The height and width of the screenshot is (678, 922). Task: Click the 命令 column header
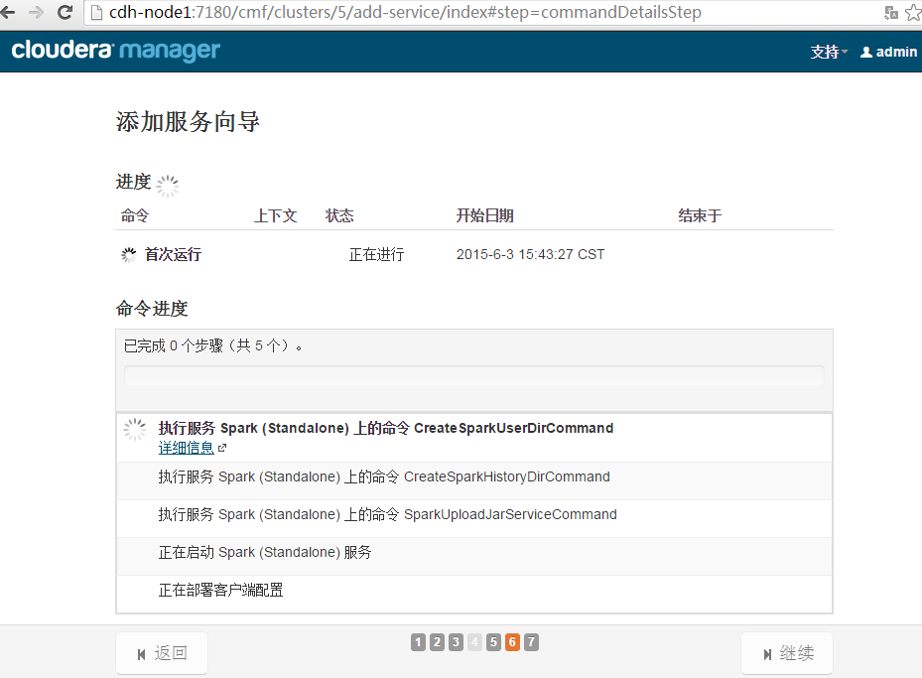click(x=135, y=215)
